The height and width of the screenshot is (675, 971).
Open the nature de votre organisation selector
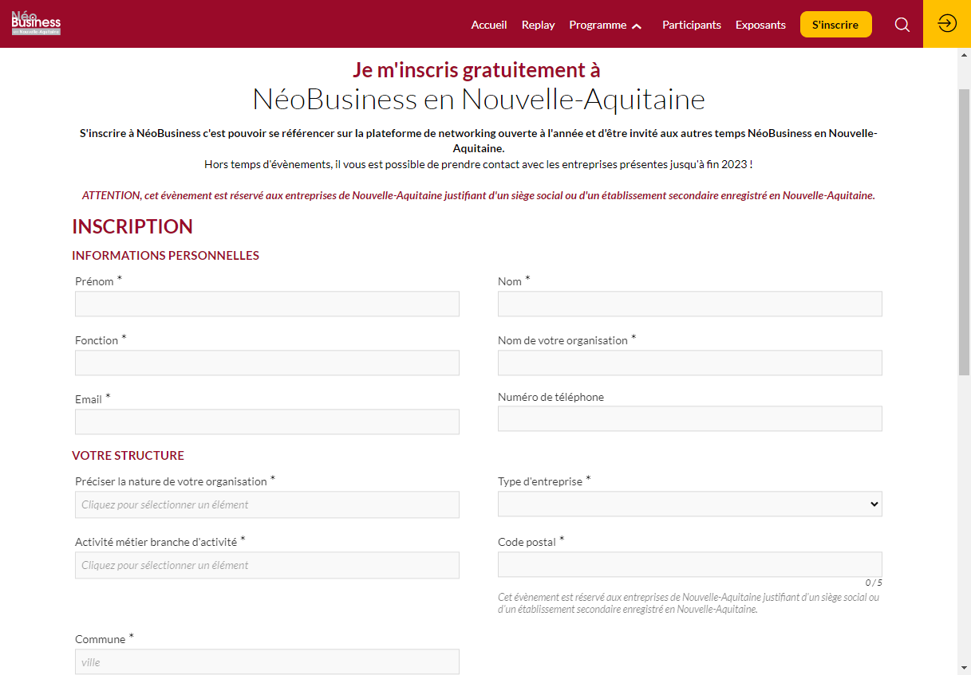(x=267, y=504)
